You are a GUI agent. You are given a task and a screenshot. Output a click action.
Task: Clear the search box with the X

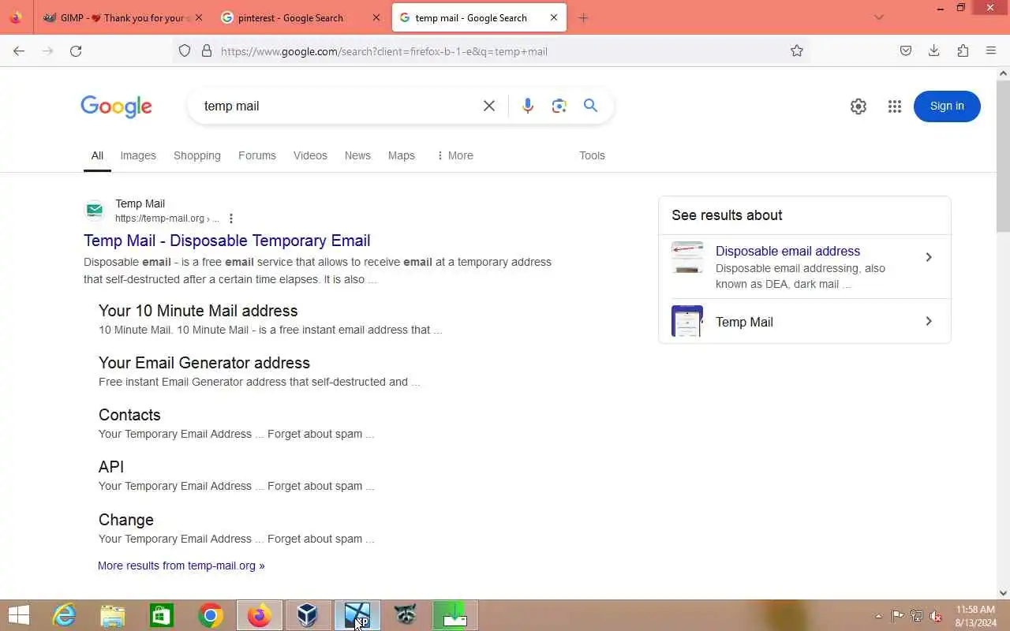(489, 106)
